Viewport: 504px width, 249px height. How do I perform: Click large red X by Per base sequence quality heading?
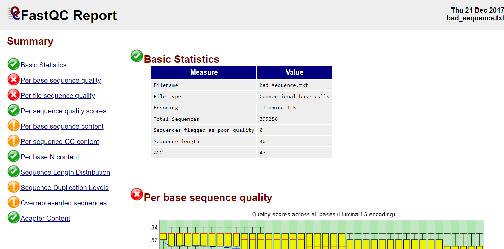pos(137,194)
